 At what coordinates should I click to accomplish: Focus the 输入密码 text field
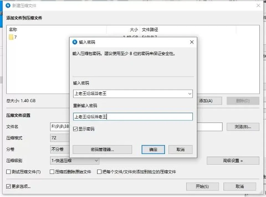click(133, 94)
